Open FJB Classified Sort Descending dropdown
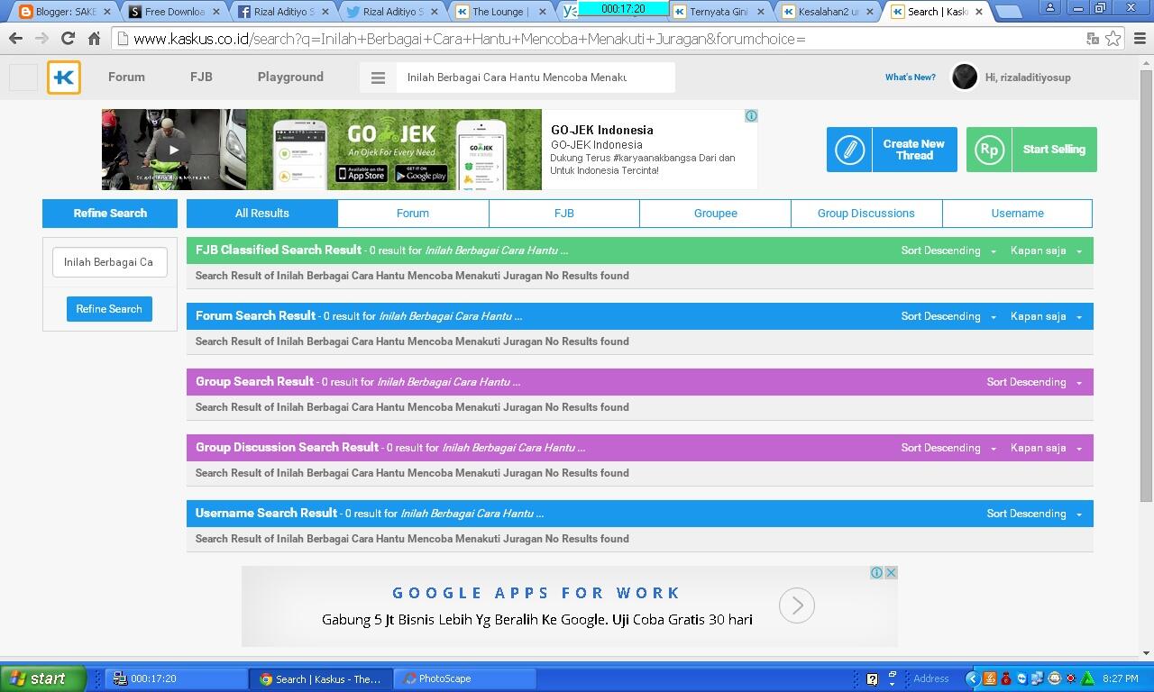 coord(948,251)
